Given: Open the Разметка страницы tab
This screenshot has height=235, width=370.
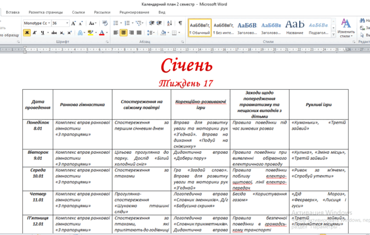Looking at the screenshot, I should tap(46, 12).
